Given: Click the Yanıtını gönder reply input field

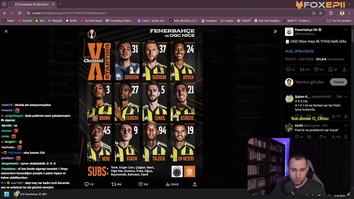Looking at the screenshot, I should [309, 82].
